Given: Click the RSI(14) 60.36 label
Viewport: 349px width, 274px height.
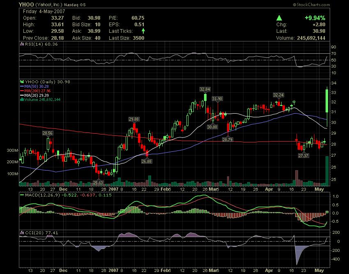Looking at the screenshot, I should [x=41, y=44].
